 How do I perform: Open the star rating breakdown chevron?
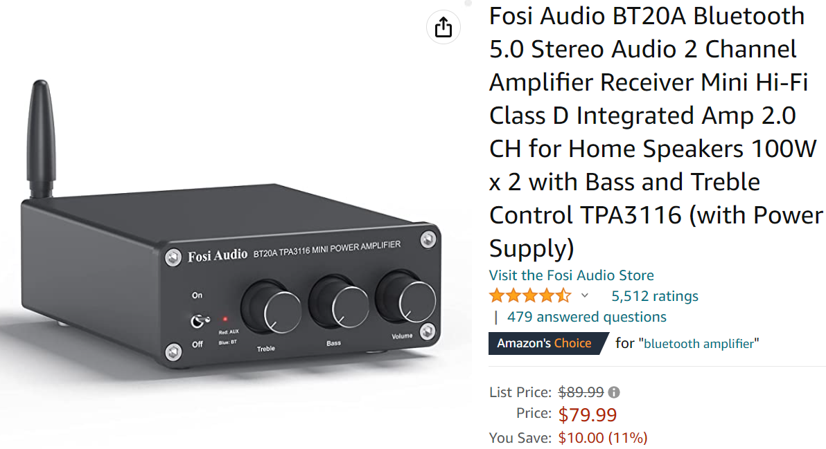coord(584,295)
